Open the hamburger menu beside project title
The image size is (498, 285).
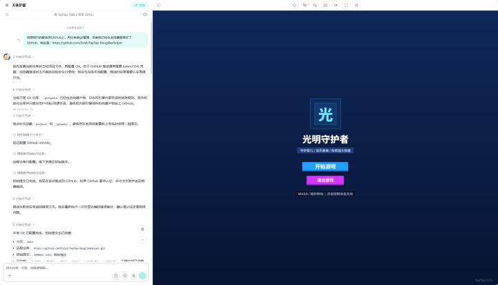(7, 5)
